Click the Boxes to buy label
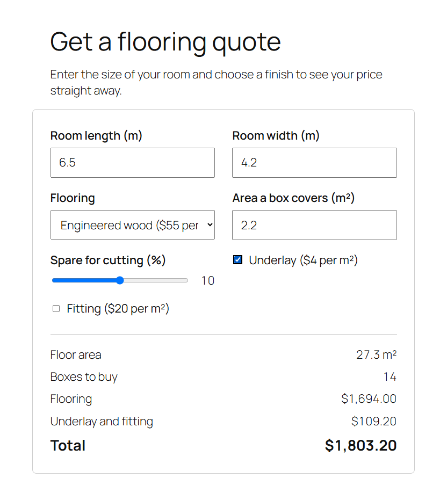 (x=84, y=377)
